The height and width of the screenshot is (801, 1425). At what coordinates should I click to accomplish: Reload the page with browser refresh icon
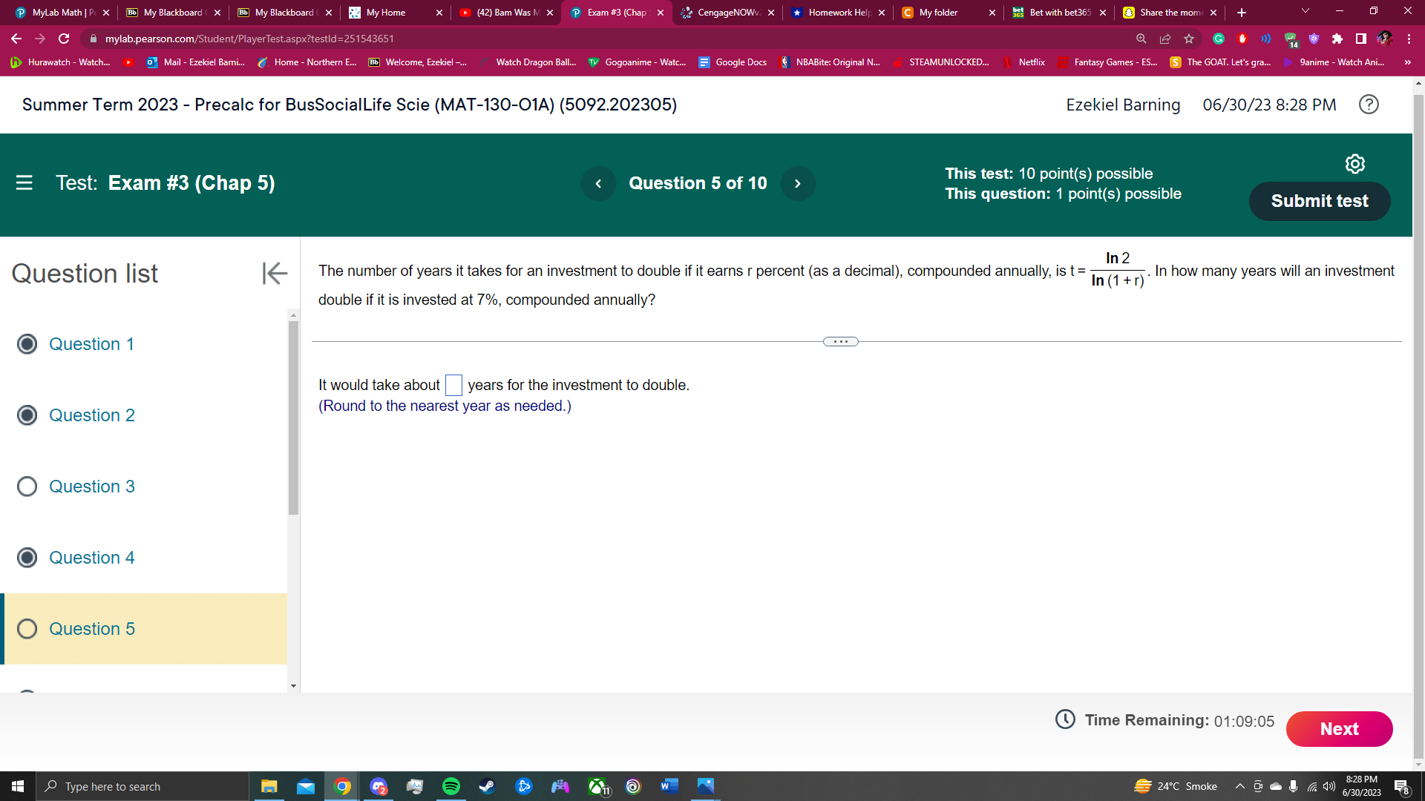(x=64, y=39)
